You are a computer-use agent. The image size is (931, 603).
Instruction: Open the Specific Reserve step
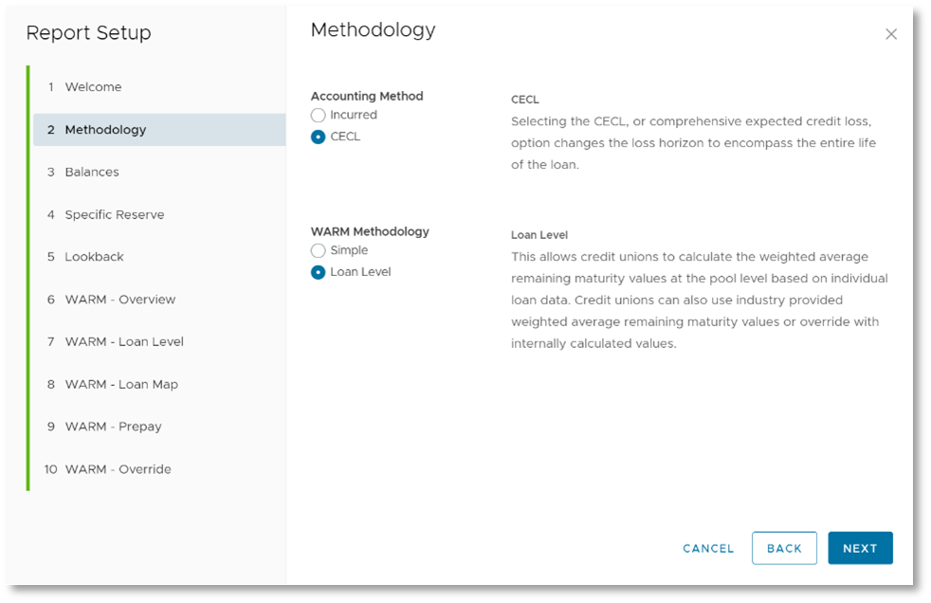click(x=159, y=215)
